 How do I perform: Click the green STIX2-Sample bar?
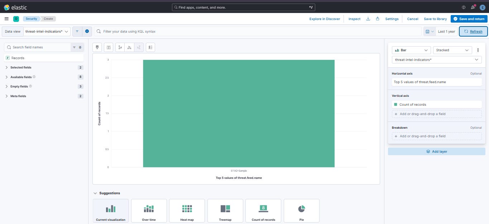click(239, 113)
